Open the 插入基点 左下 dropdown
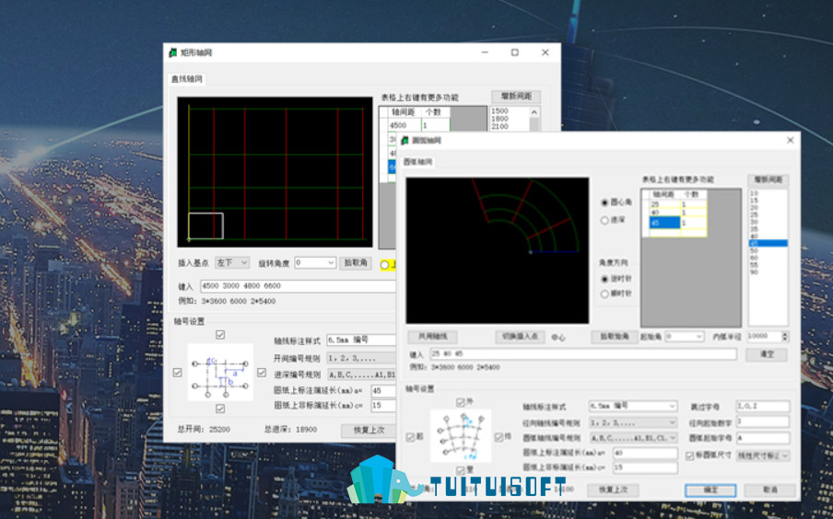This screenshot has width=833, height=519. 232,262
